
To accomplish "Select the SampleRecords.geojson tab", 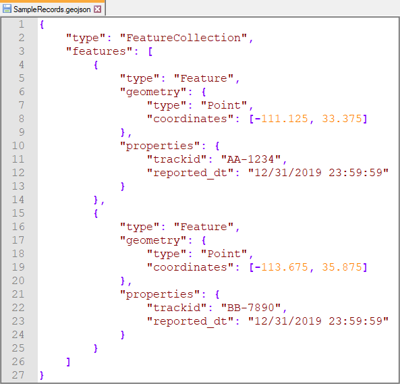I will [x=52, y=9].
